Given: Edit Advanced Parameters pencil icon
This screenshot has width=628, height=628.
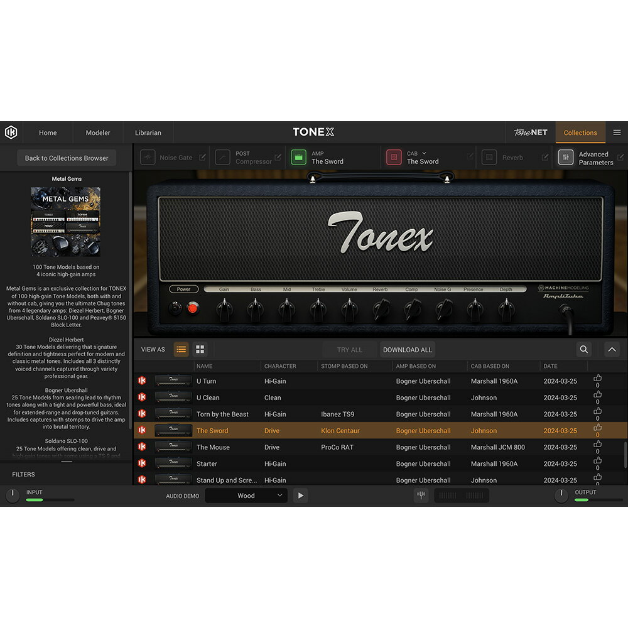Looking at the screenshot, I should 621,158.
